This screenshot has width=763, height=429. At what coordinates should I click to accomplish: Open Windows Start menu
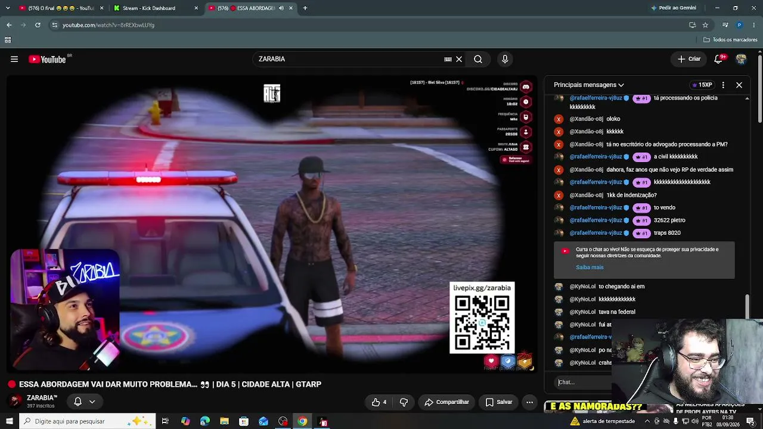point(9,421)
